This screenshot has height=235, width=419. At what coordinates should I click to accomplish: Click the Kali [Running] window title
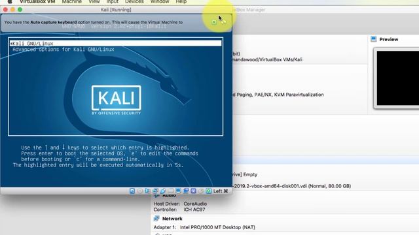coord(116,10)
